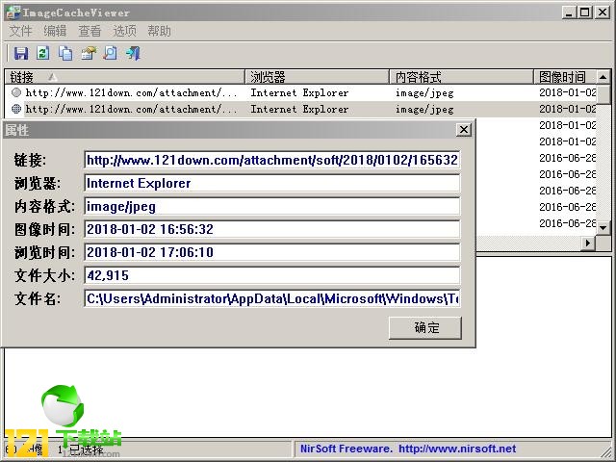The image size is (616, 462).
Task: Click the 文件大小 field showing 42,915
Action: pyautogui.click(x=271, y=275)
